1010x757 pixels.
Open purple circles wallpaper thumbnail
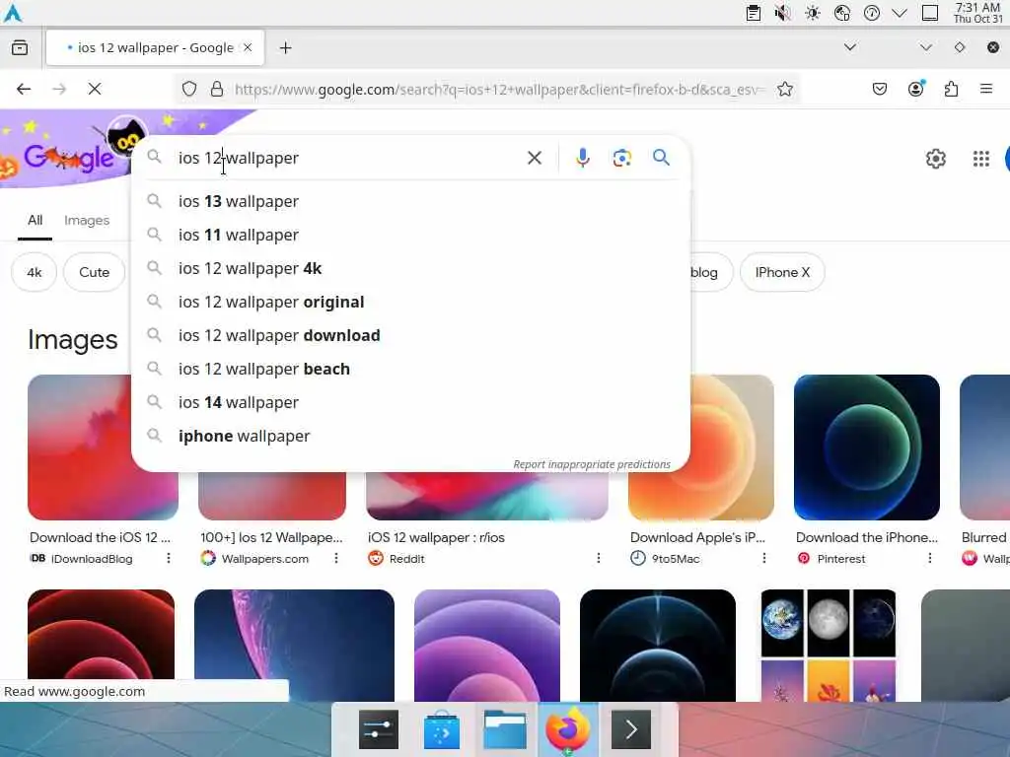pyautogui.click(x=487, y=645)
